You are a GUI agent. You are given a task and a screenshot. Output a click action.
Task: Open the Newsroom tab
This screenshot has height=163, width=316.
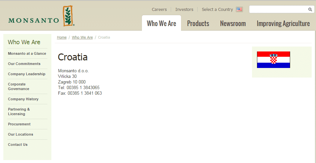(x=233, y=23)
